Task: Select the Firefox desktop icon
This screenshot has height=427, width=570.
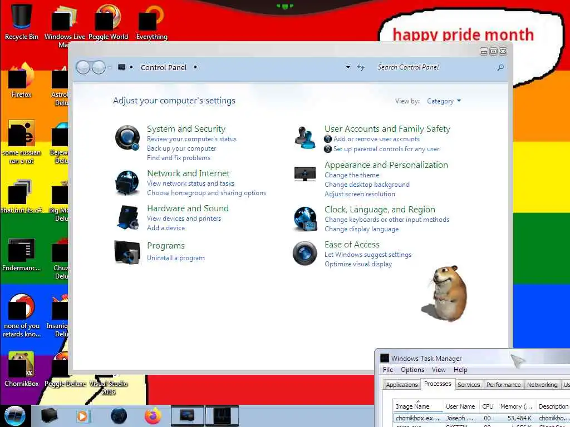Action: 22,80
